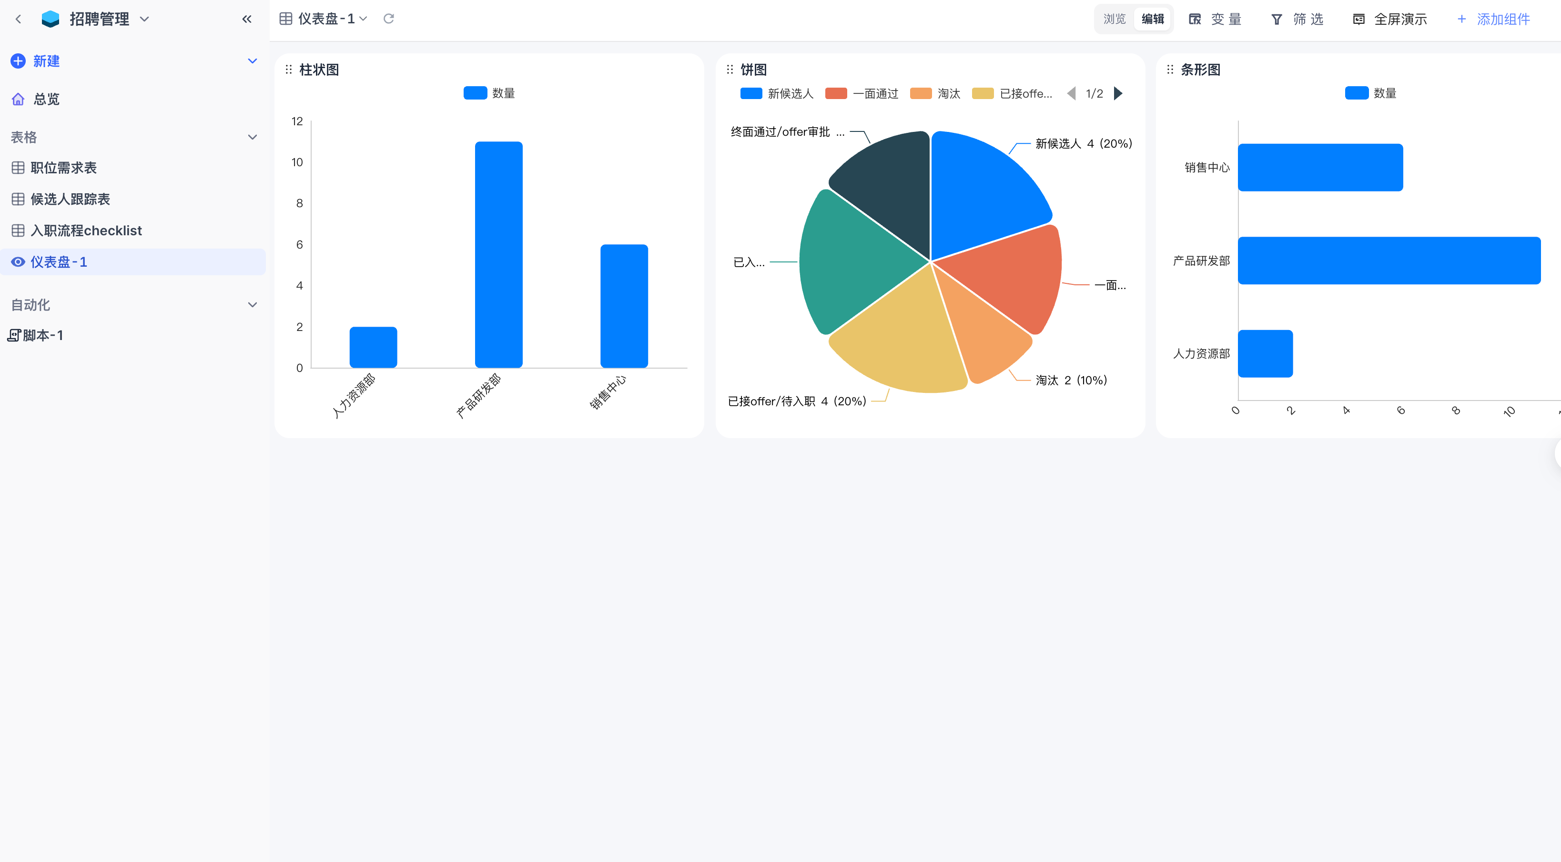This screenshot has height=862, width=1561.
Task: Toggle 新候选人 series in pie legend
Action: click(777, 93)
